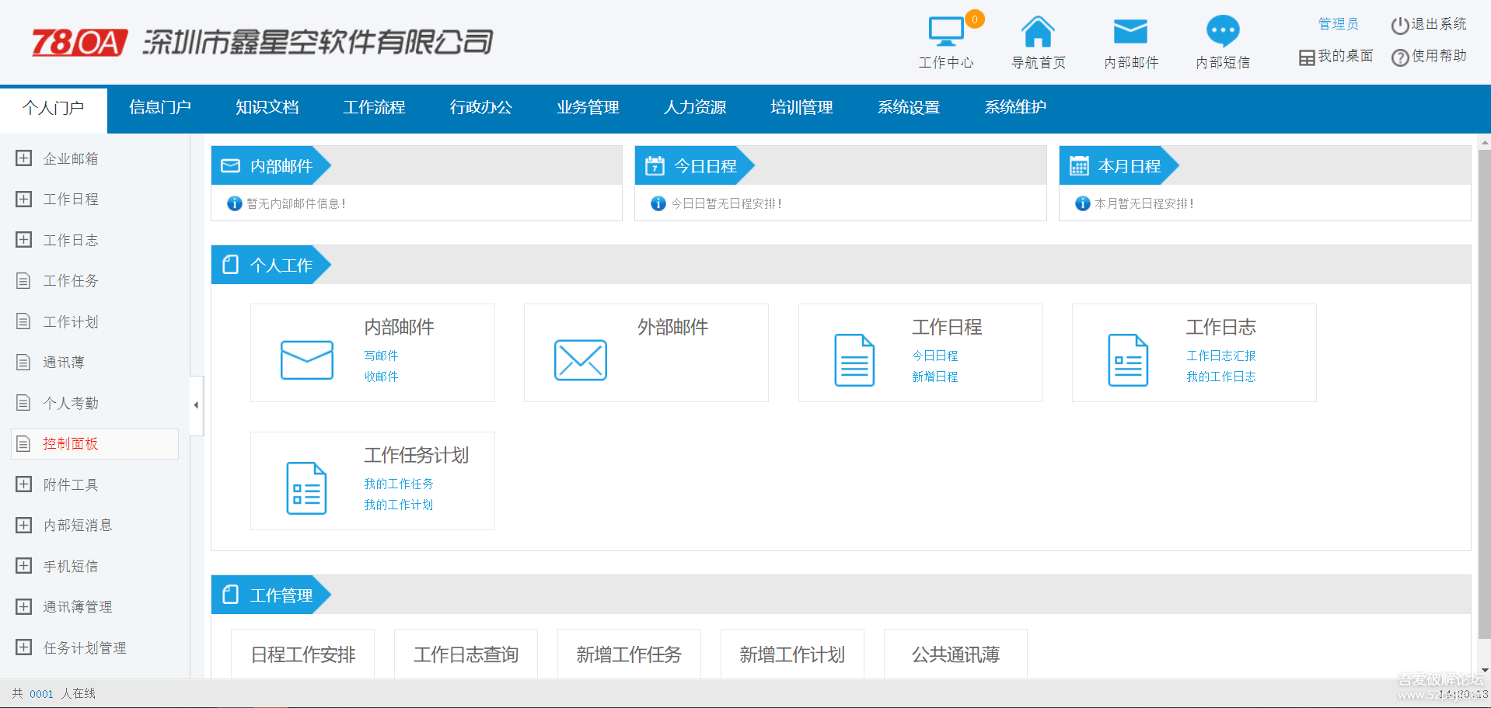This screenshot has width=1491, height=708.
Task: Click the 工作任务计划 checklist icon
Action: tap(306, 488)
